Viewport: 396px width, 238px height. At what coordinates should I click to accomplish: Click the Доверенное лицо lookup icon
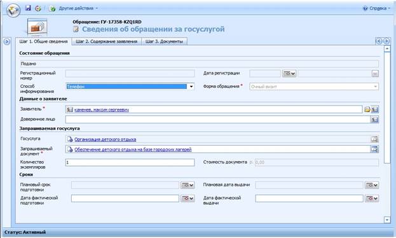(x=374, y=120)
